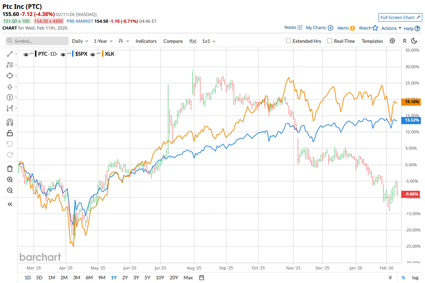Open options dots for PTC legend
The width and height of the screenshot is (425, 283).
(x=31, y=53)
